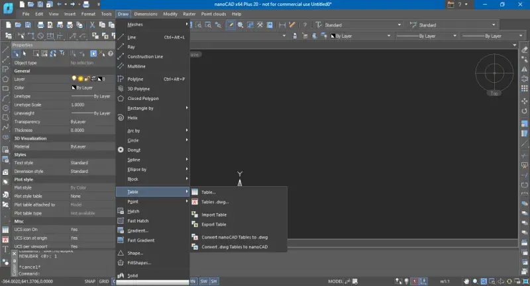The width and height of the screenshot is (530, 286).
Task: Toggle SNAP mode in status bar
Action: point(89,281)
